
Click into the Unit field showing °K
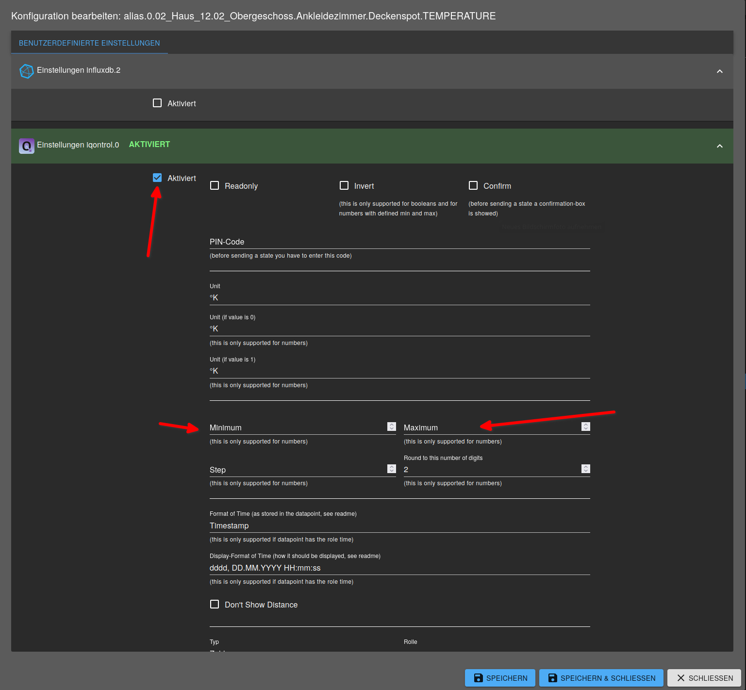point(400,298)
